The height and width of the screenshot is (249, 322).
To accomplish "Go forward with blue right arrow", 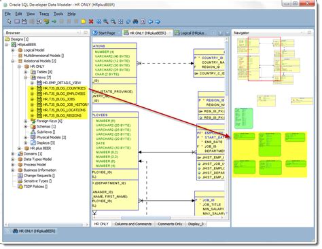I will pos(158,22).
